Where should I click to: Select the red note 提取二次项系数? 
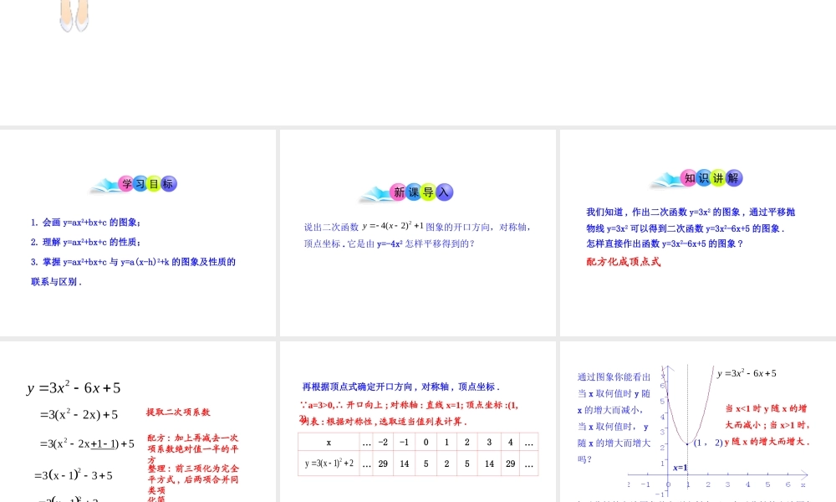(177, 412)
